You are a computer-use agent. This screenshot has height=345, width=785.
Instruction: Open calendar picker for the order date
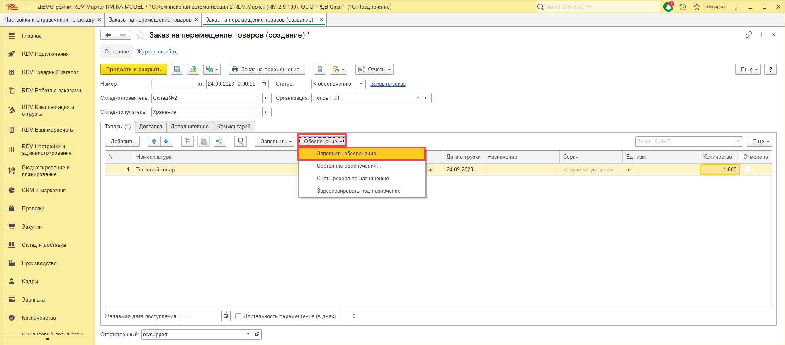click(x=264, y=84)
